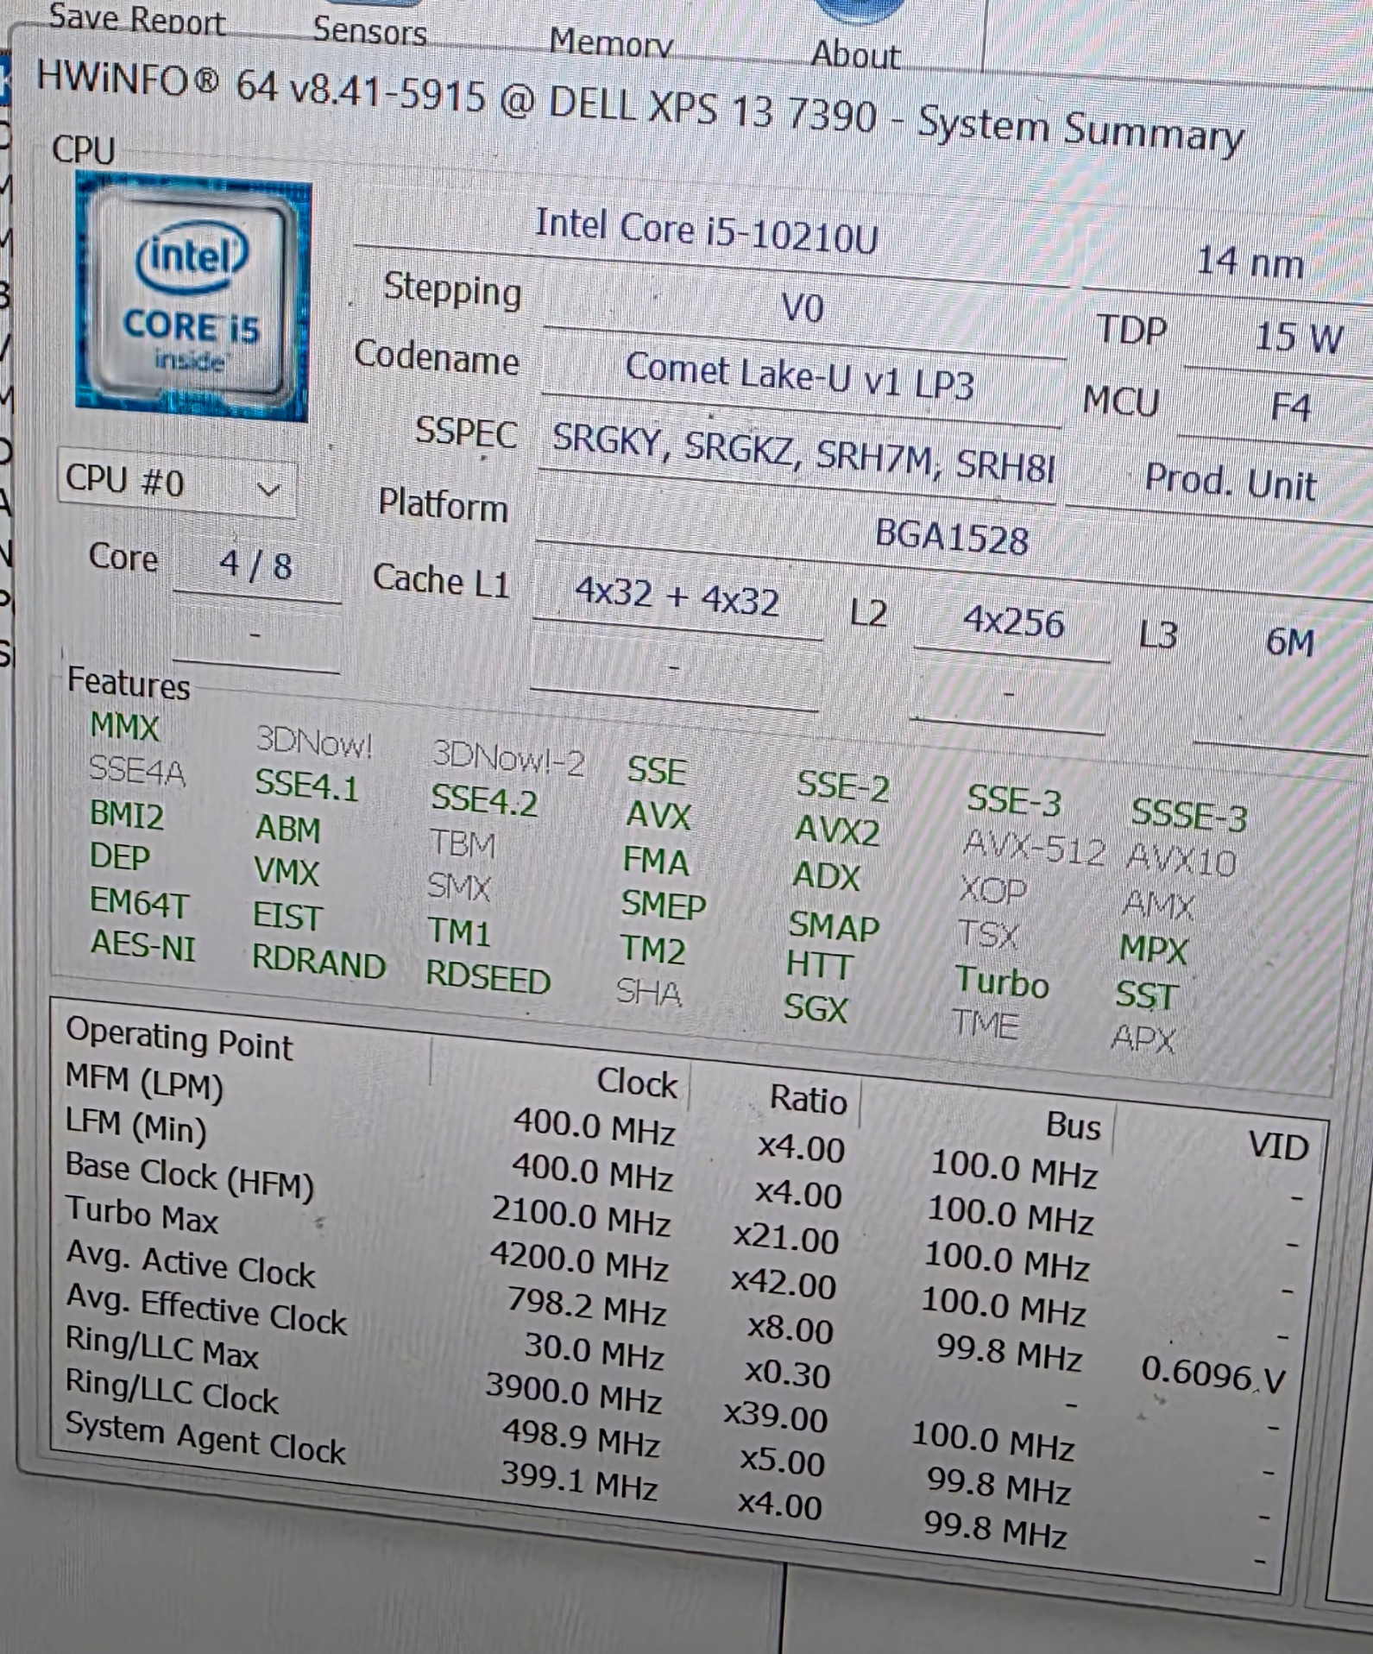Click the AES-NI feature label
Image resolution: width=1373 pixels, height=1654 pixels.
(143, 945)
